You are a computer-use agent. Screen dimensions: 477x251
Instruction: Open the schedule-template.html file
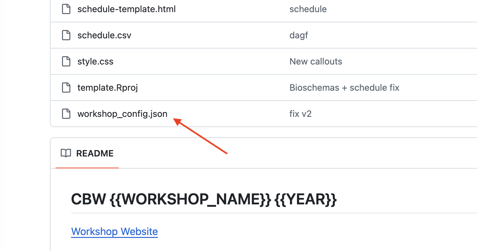[x=127, y=9]
